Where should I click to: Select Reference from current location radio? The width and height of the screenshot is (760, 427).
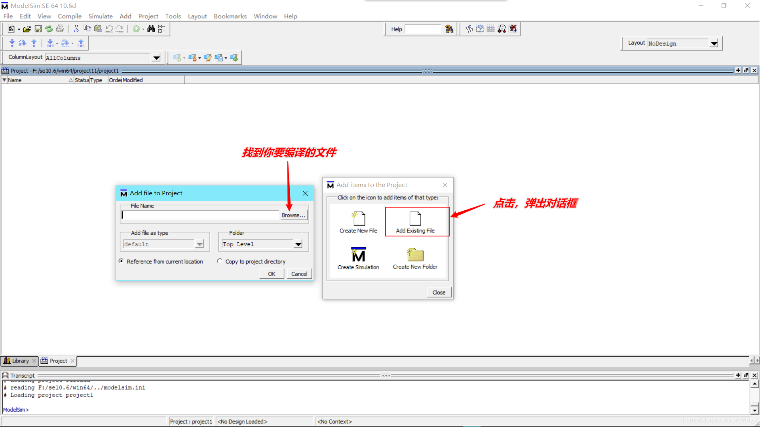(122, 261)
